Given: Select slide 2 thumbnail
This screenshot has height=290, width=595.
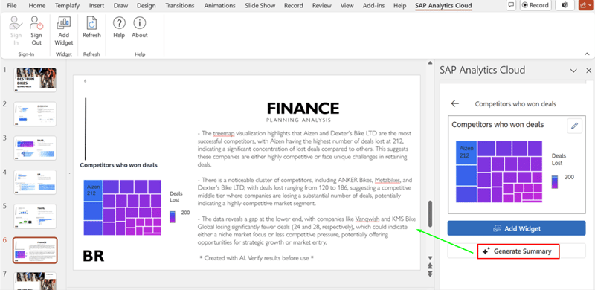Looking at the screenshot, I should click(35, 114).
